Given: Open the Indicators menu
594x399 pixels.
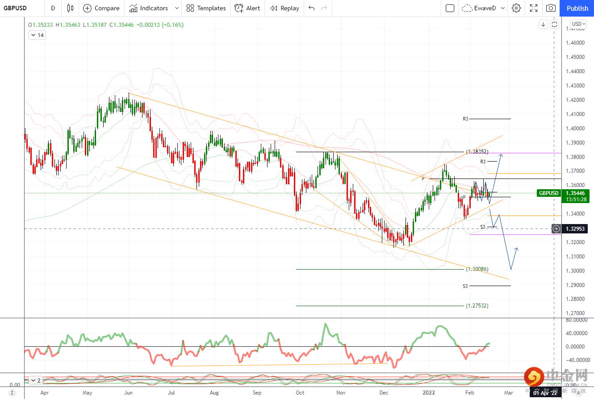Looking at the screenshot, I should tap(149, 8).
